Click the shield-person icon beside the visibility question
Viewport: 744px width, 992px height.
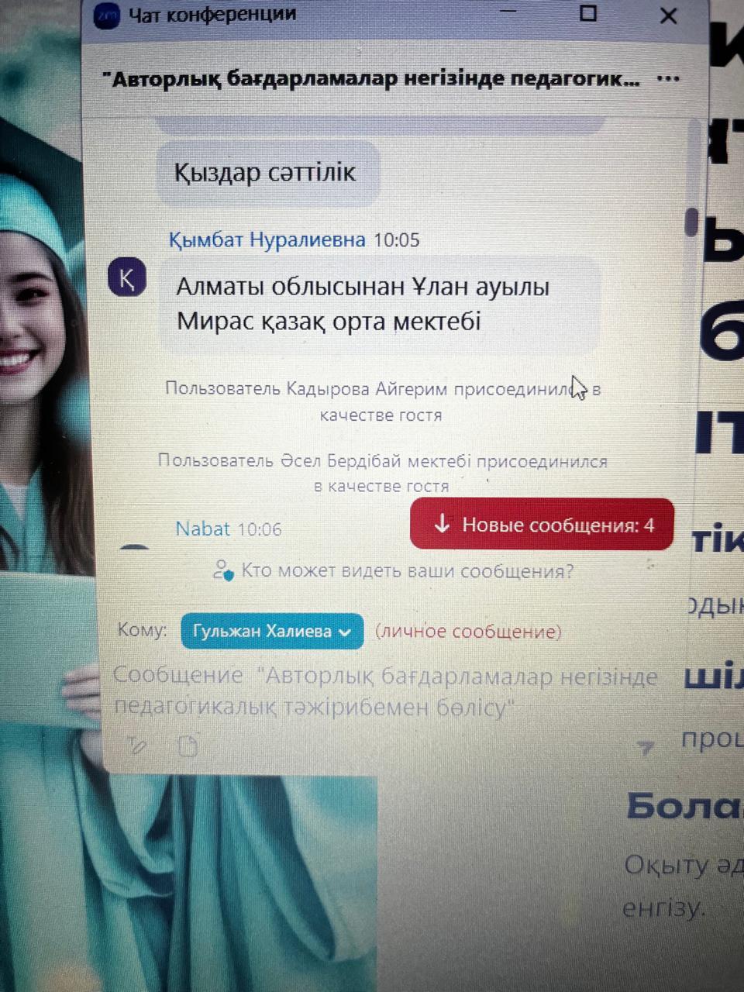223,571
